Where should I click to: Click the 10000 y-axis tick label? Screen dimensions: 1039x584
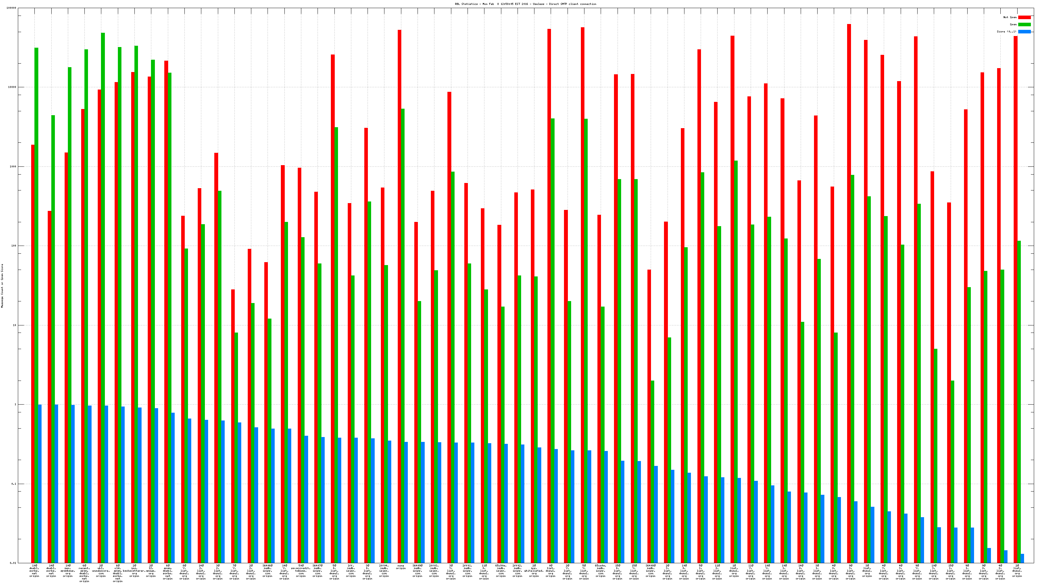13,88
